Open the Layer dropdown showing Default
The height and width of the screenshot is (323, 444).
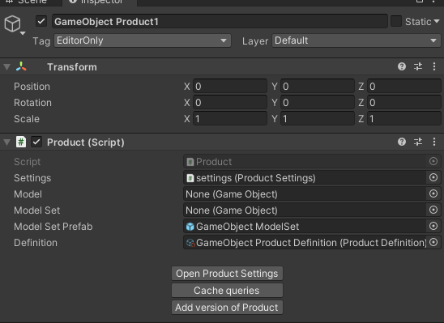coord(356,40)
